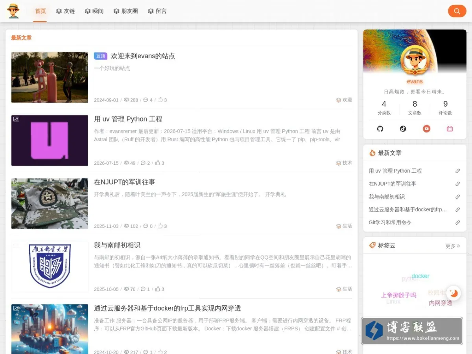Select docker tag in tag cloud
Image resolution: width=472 pixels, height=354 pixels.
(x=420, y=276)
